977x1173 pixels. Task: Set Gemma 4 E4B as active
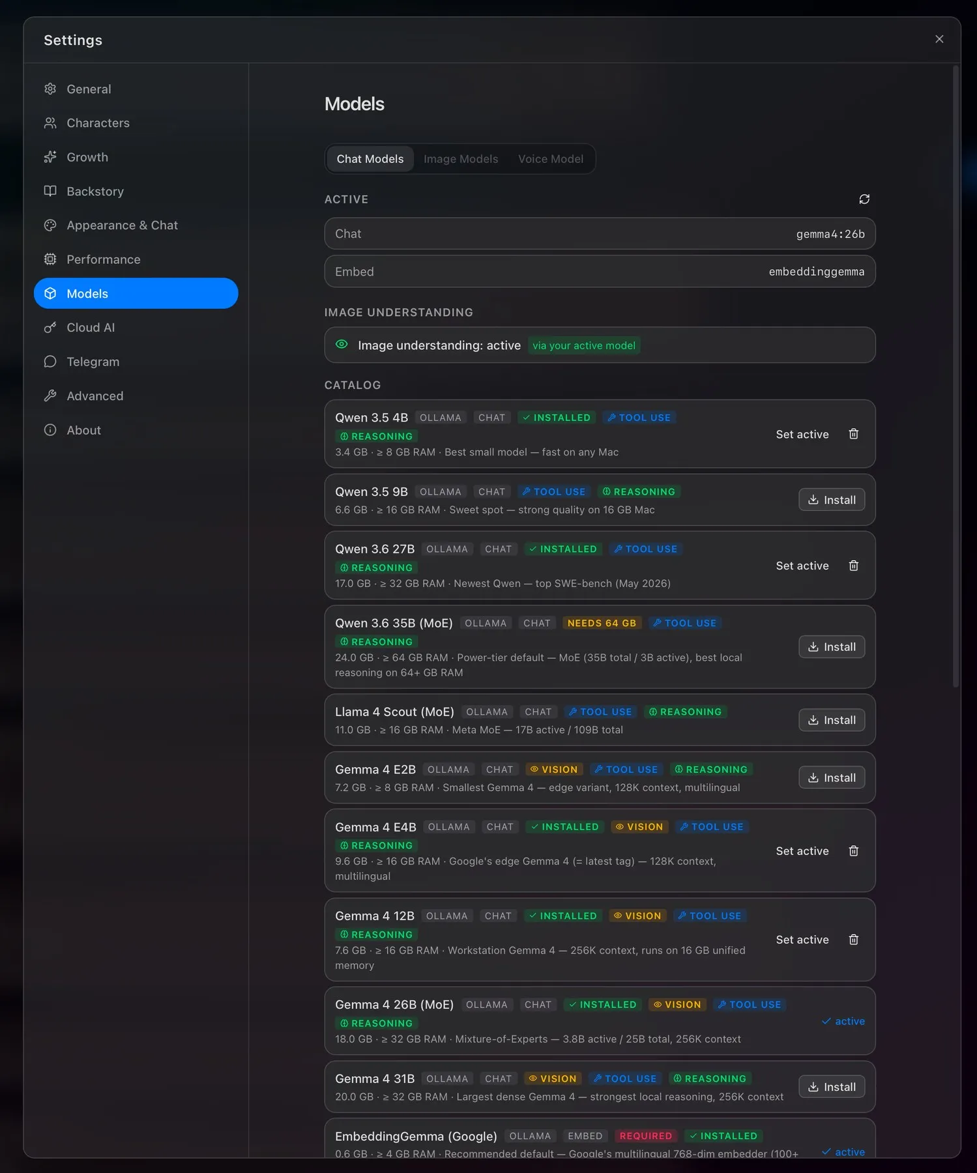pos(802,851)
